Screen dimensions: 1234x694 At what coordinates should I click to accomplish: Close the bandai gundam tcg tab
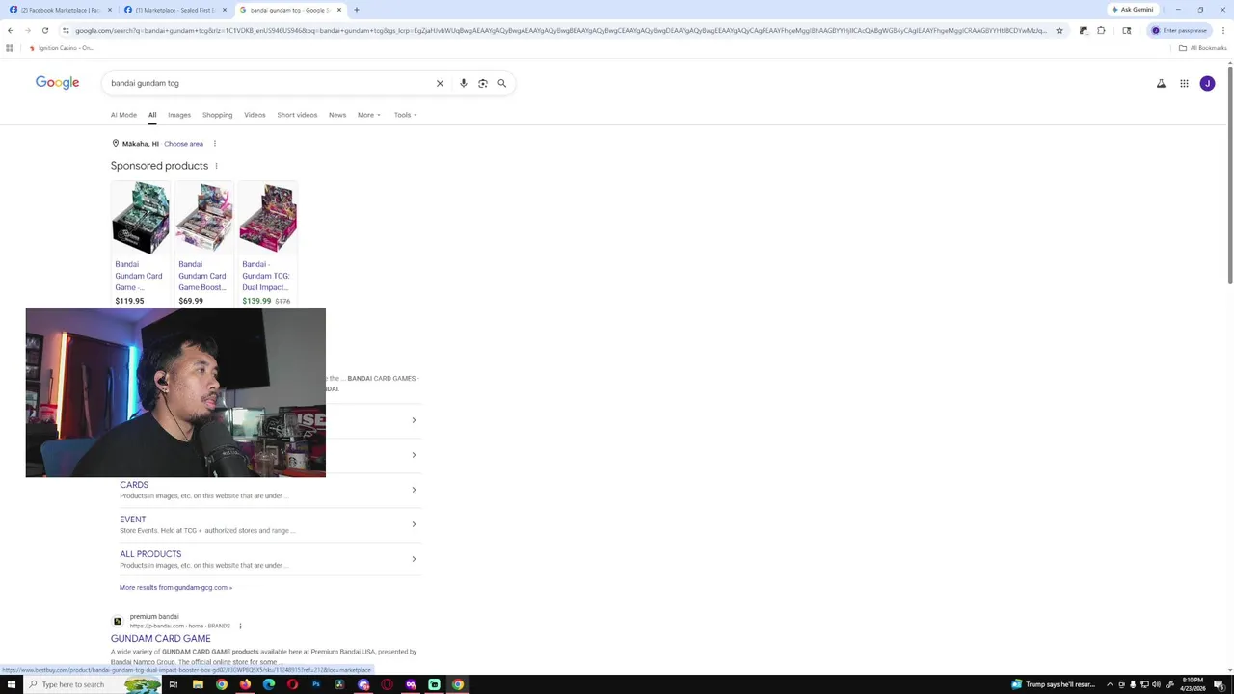click(x=339, y=10)
